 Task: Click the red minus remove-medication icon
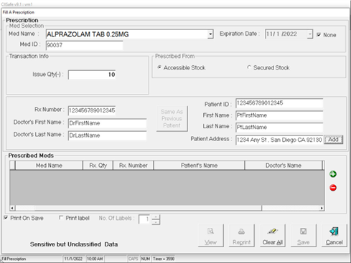(x=333, y=188)
